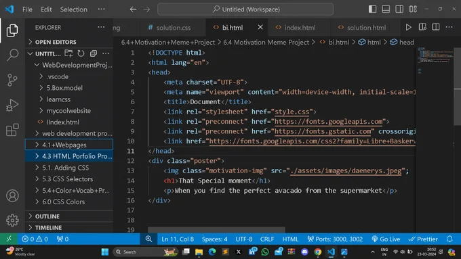
Task: Show more menu bar items ellipsis
Action: (102, 9)
